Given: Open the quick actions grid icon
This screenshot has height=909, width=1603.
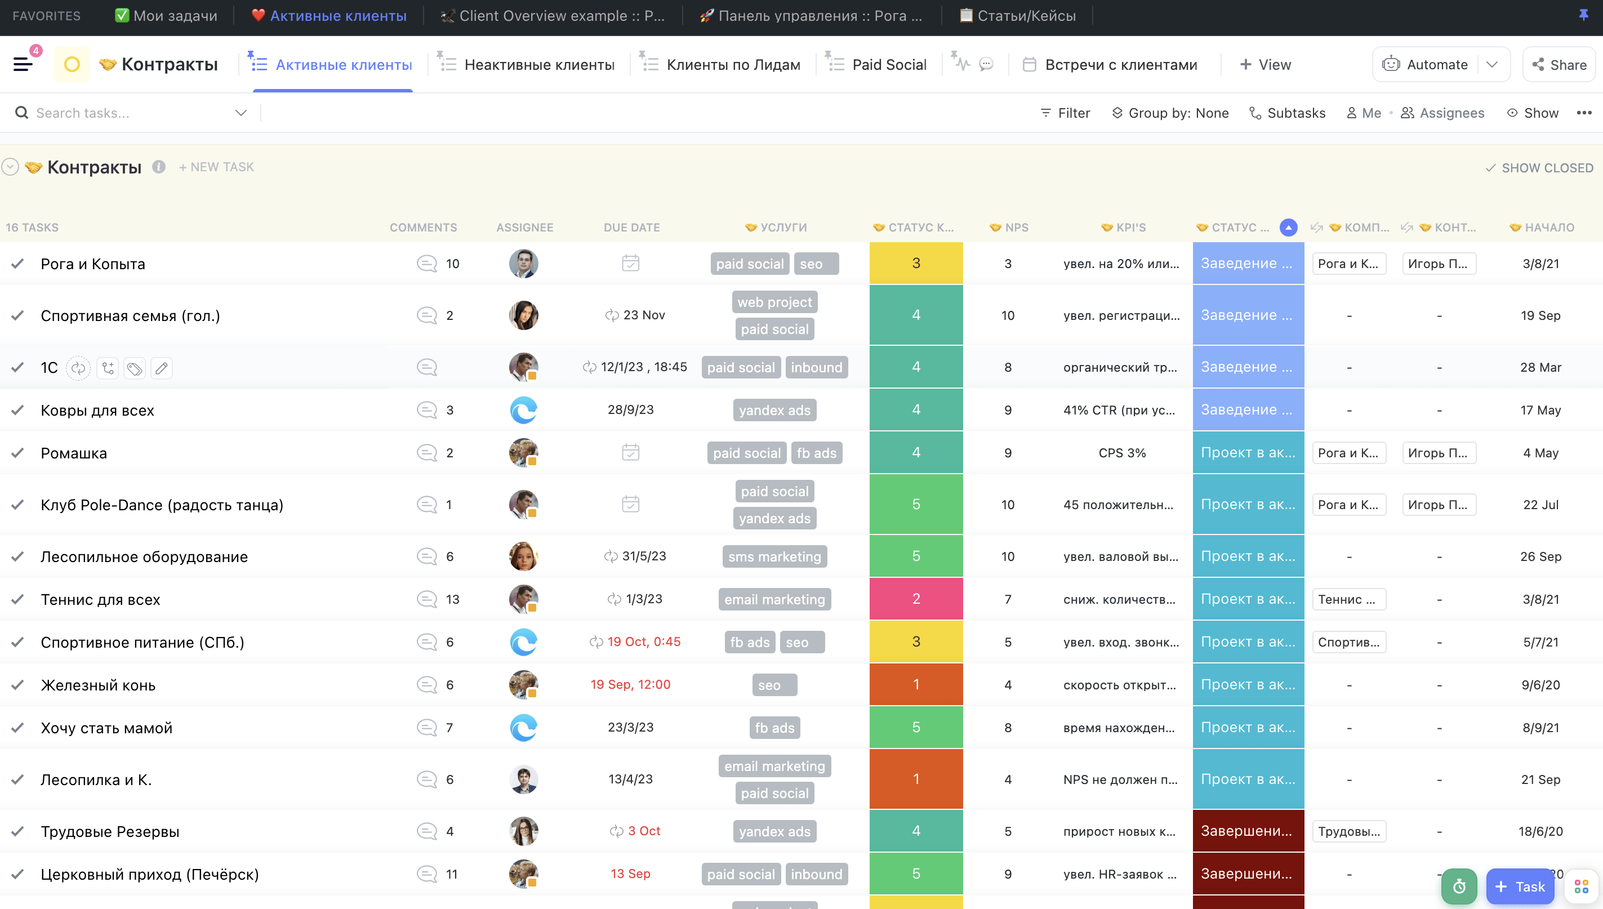Looking at the screenshot, I should pos(1581,886).
